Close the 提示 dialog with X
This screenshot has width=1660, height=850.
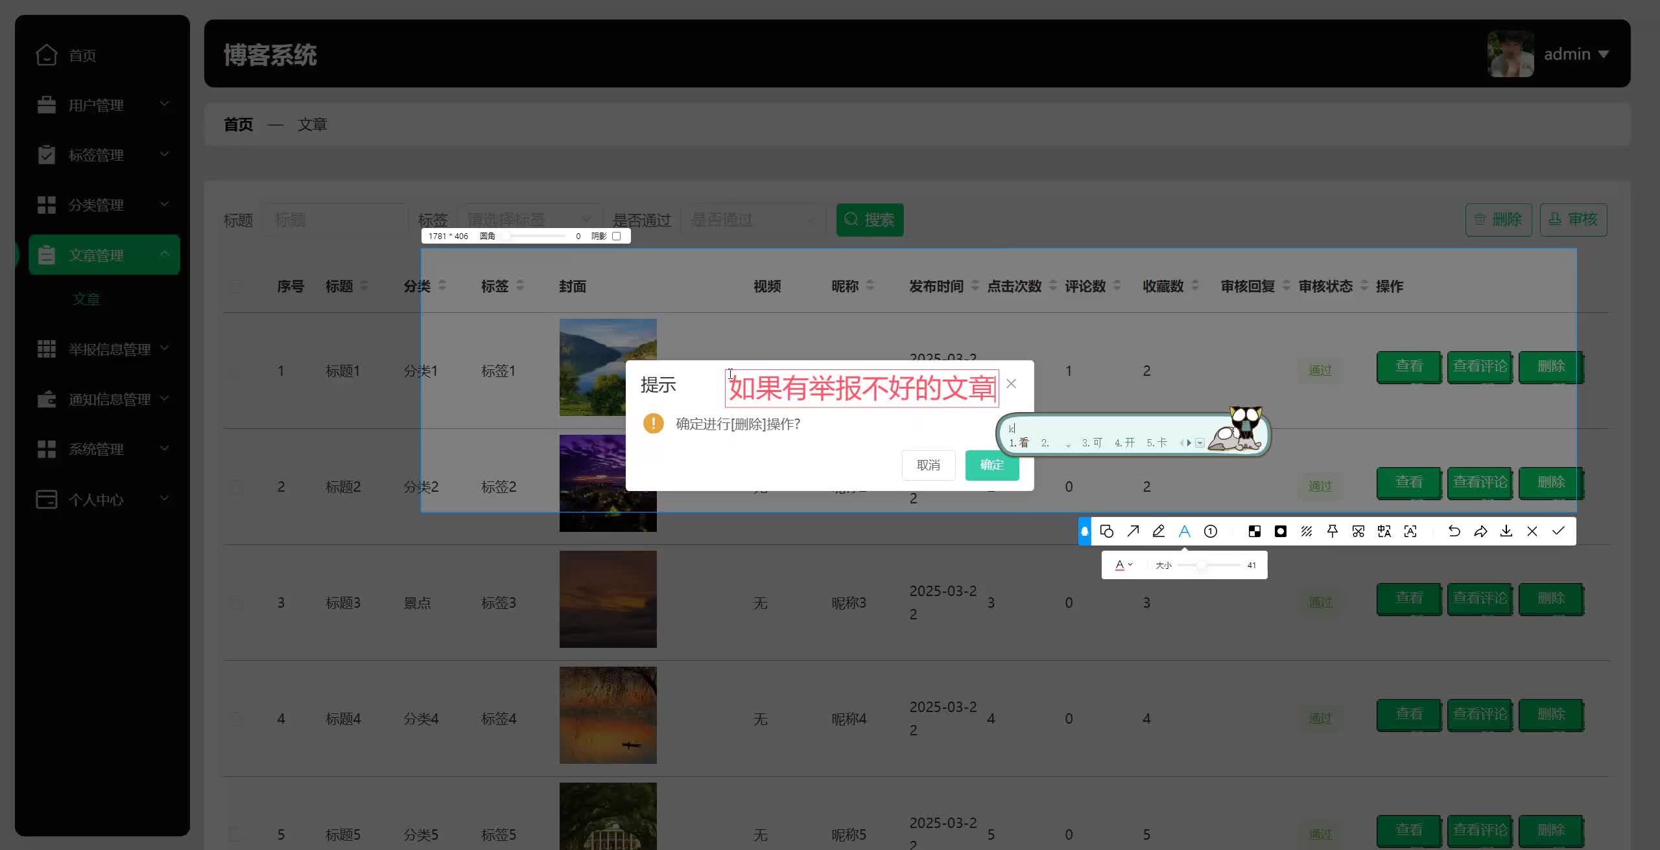tap(1011, 384)
